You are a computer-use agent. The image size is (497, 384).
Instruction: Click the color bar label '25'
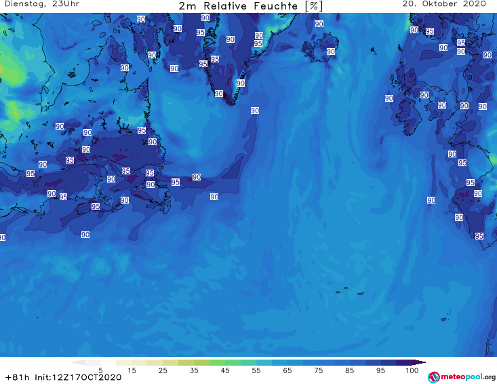[x=163, y=370]
